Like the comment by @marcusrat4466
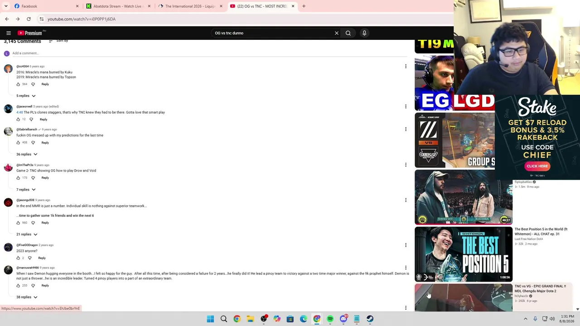 (18, 286)
